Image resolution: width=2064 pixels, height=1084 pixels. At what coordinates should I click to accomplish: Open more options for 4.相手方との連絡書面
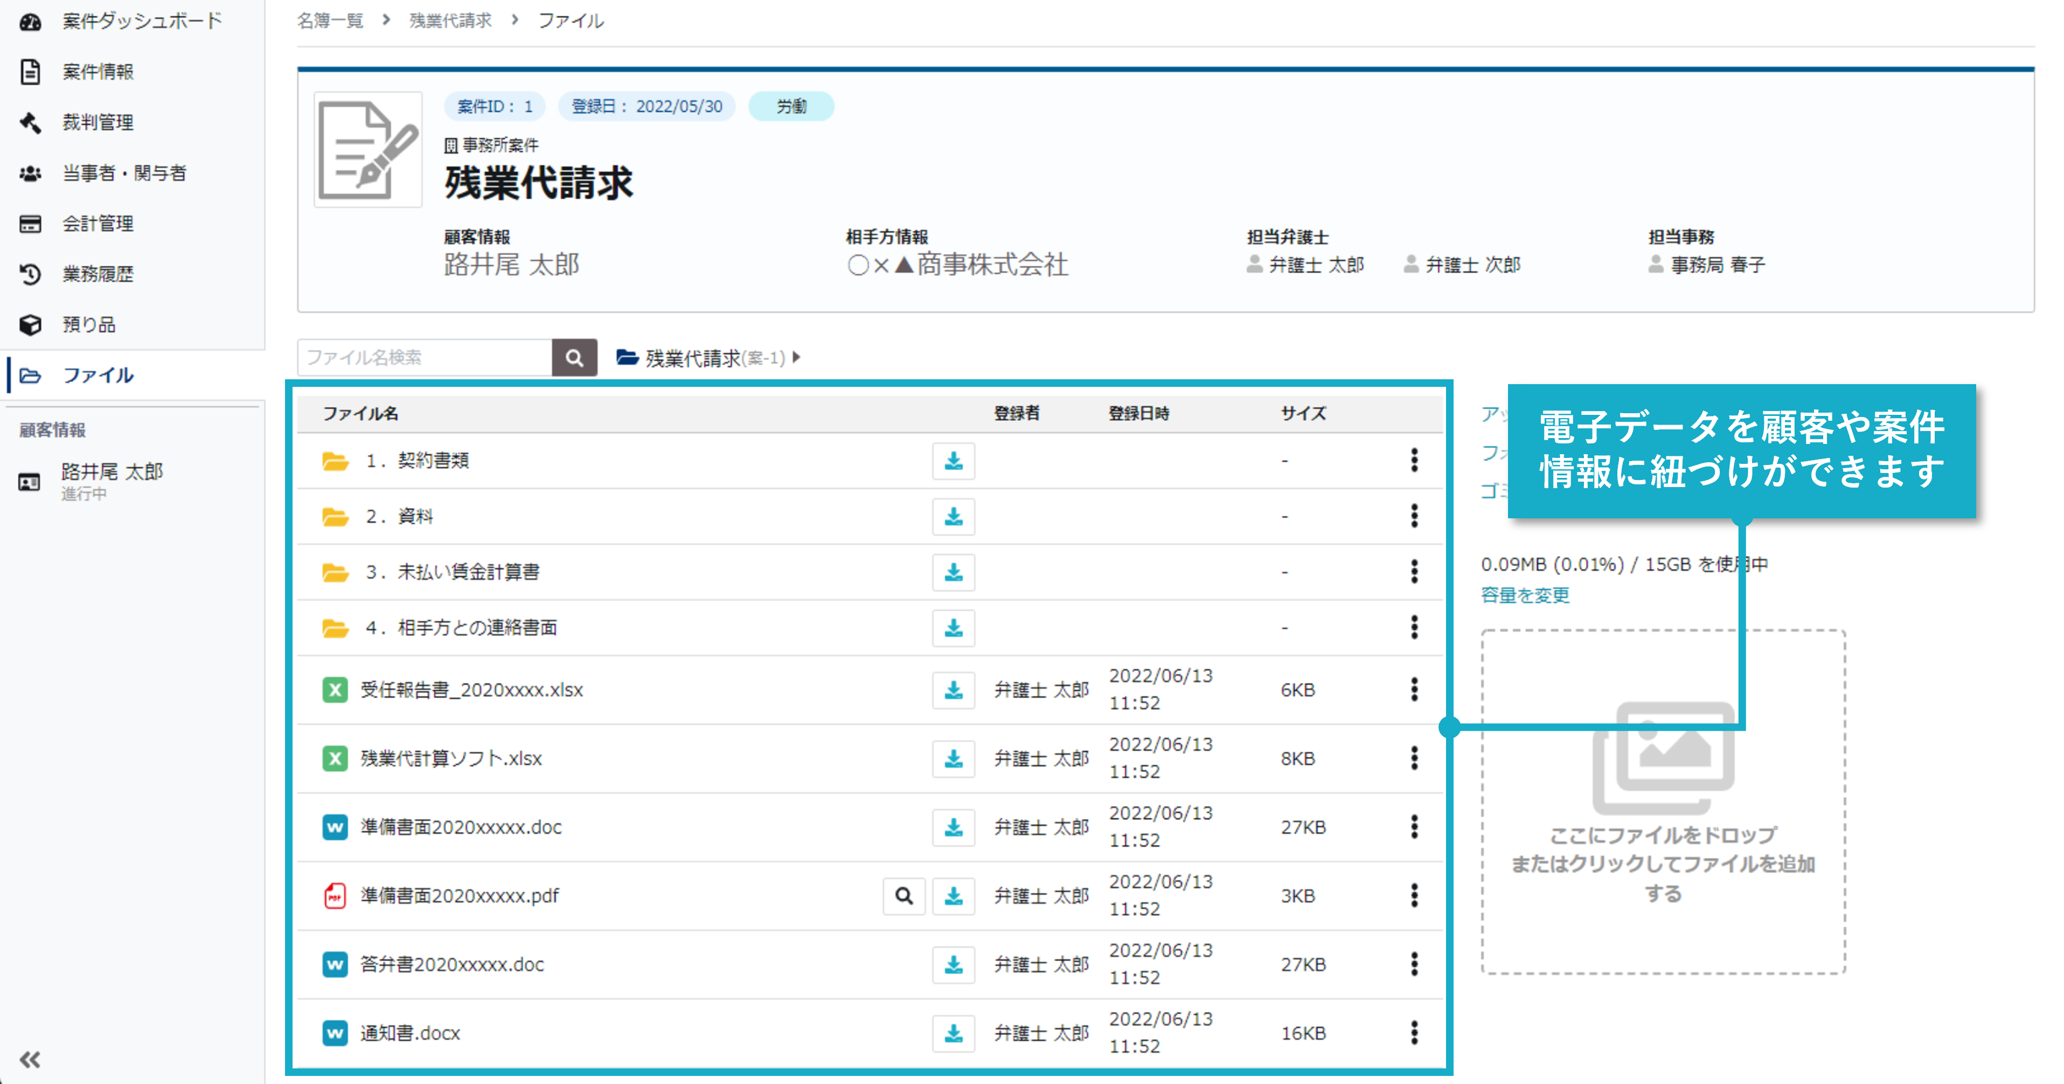click(x=1414, y=627)
